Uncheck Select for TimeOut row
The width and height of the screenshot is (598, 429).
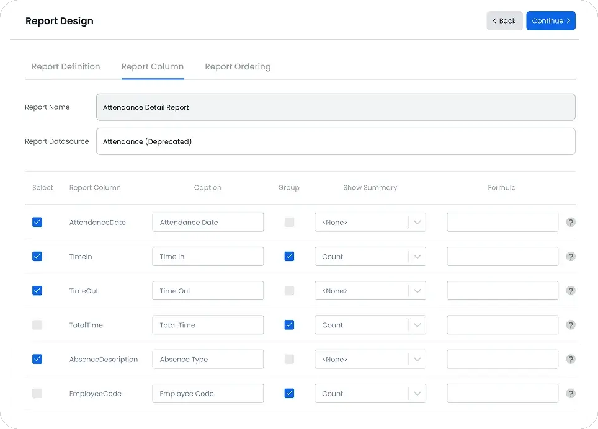(x=37, y=291)
